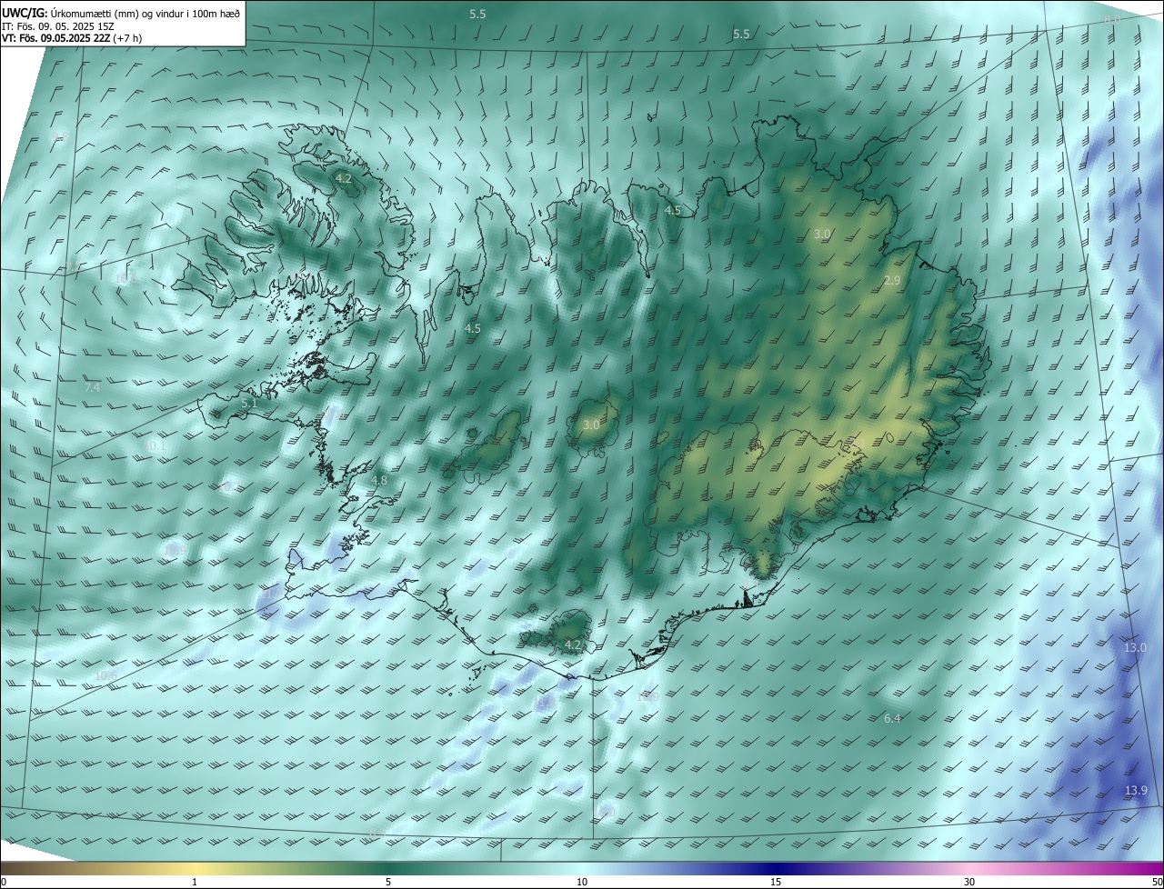Click tick label 10 beneath the colour scale
1164x889 pixels.
point(582,882)
